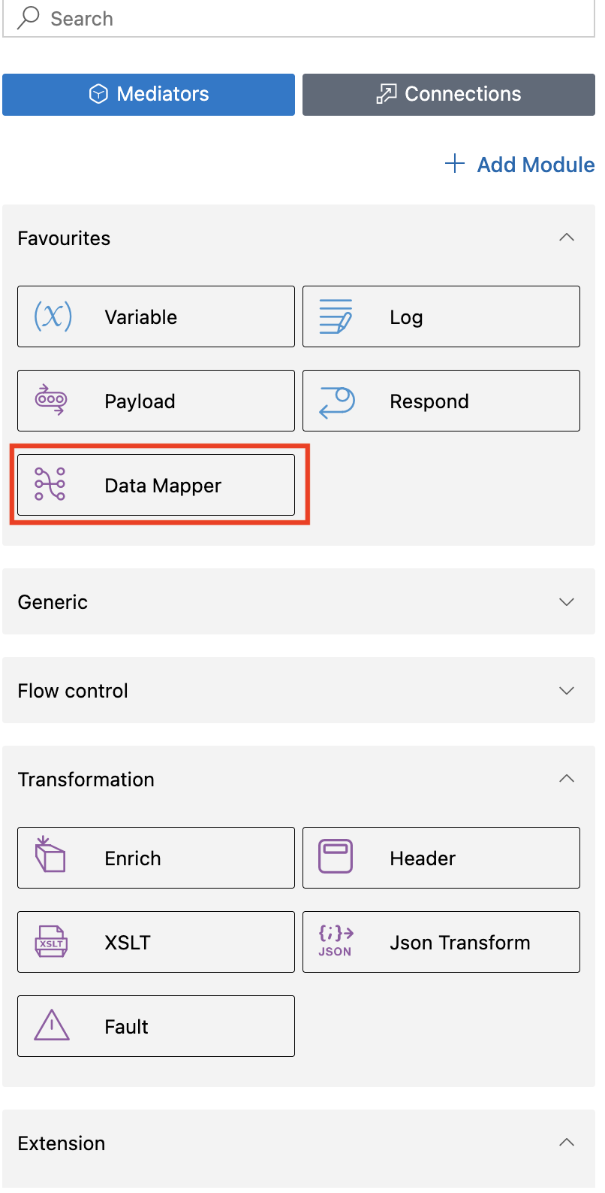
Task: Switch to the Mediators tab
Action: (x=149, y=95)
